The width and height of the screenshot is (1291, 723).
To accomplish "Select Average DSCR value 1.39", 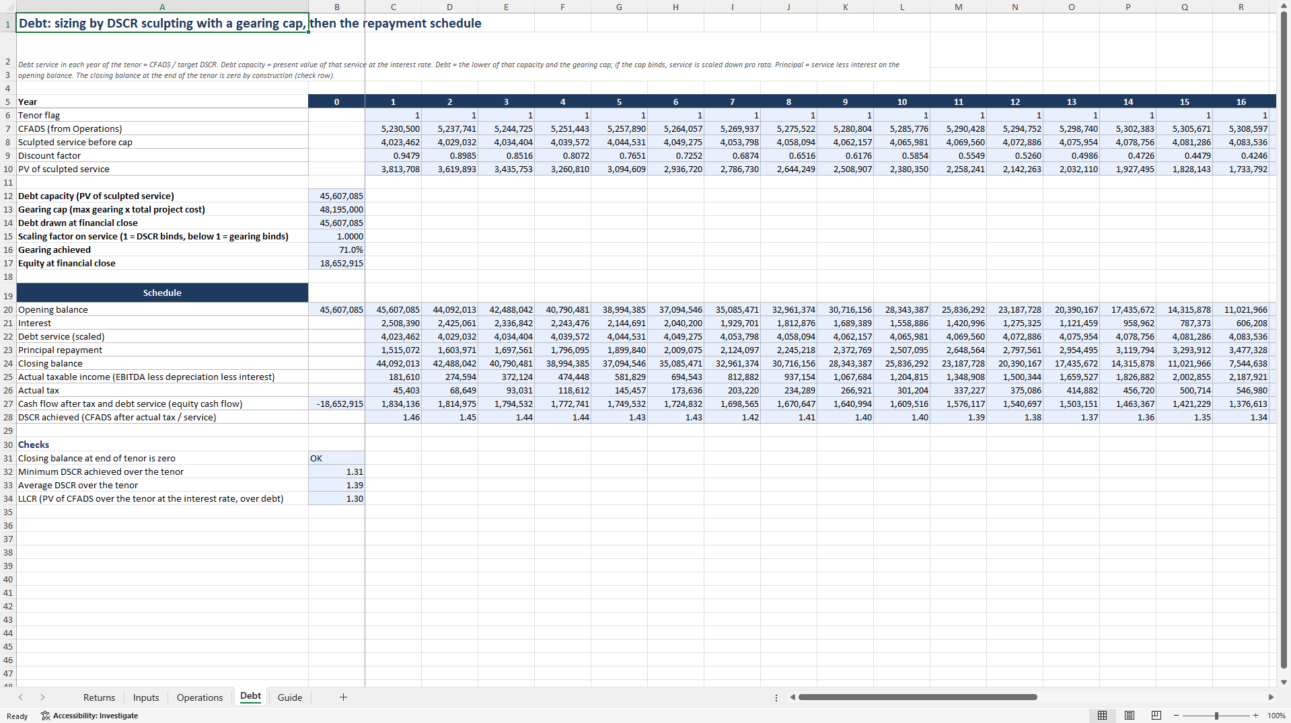I will (336, 485).
